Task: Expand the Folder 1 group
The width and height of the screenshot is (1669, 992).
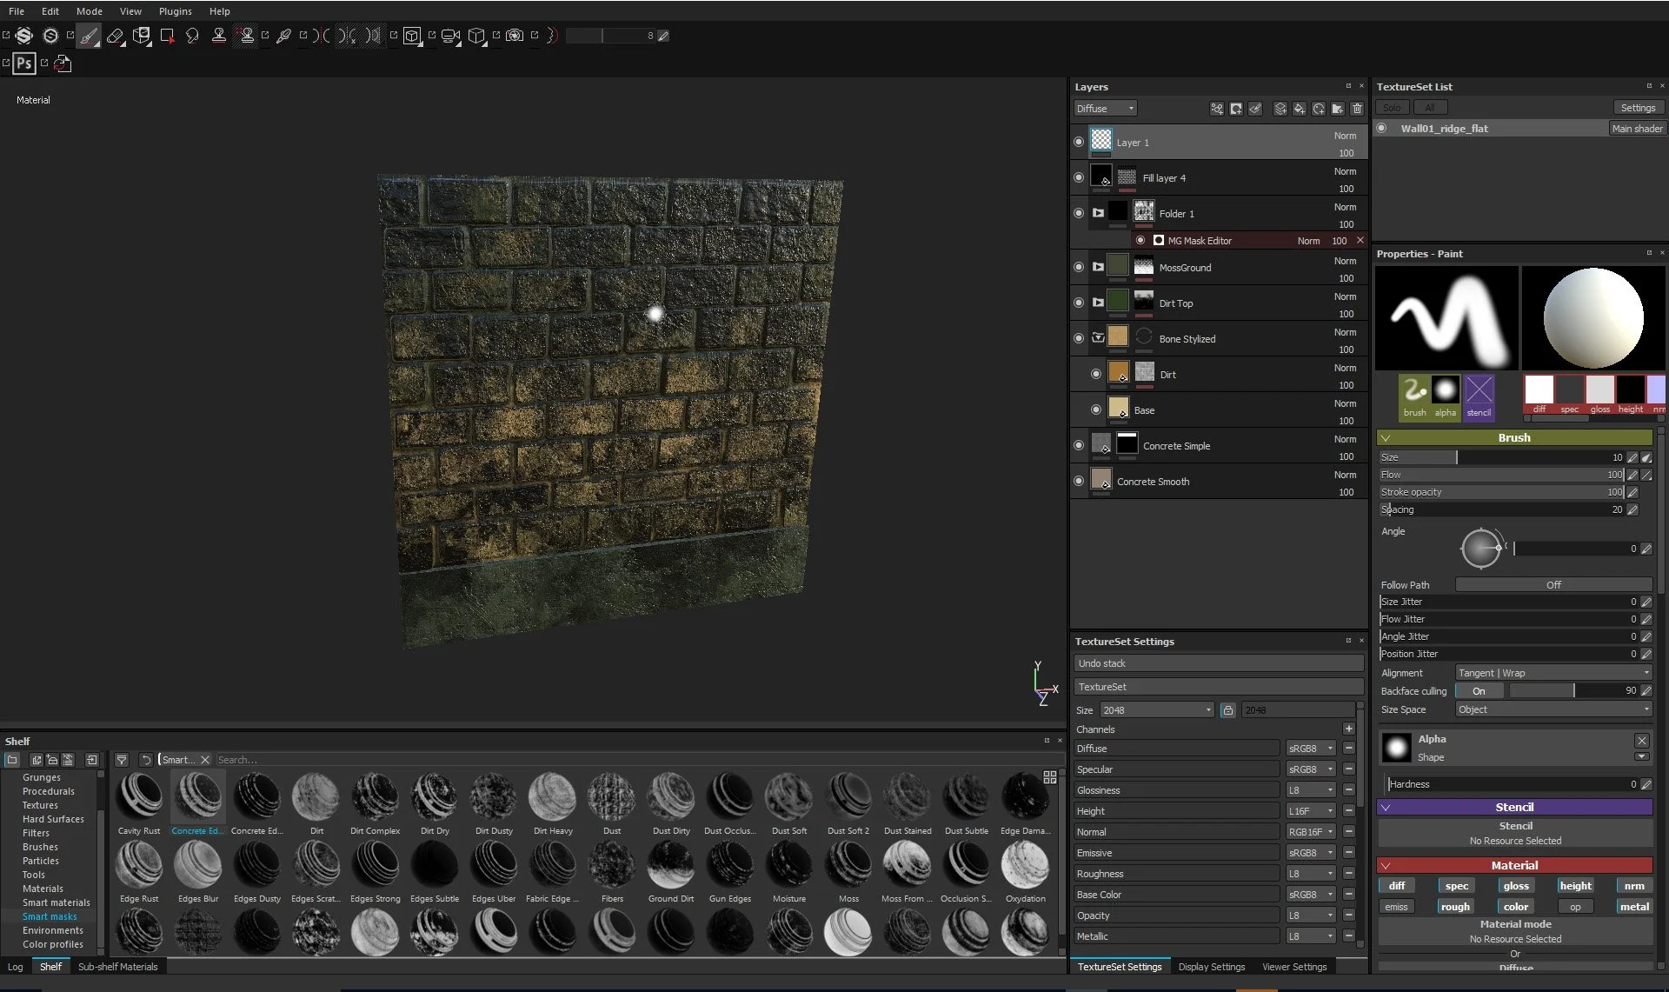Action: coord(1098,213)
